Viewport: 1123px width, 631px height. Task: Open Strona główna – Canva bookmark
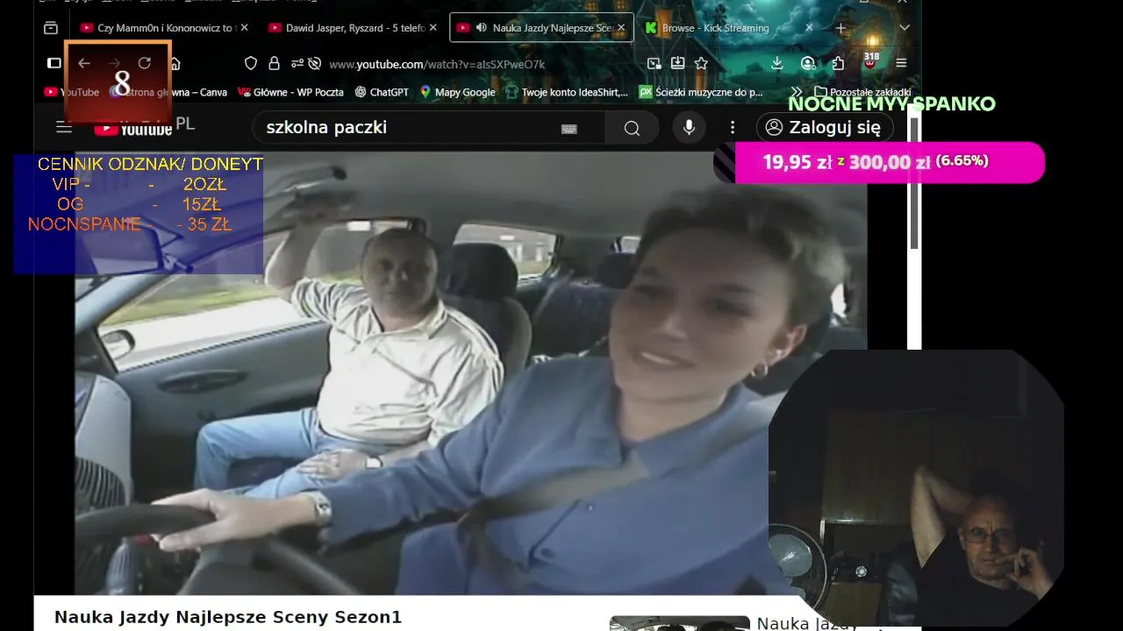point(170,92)
